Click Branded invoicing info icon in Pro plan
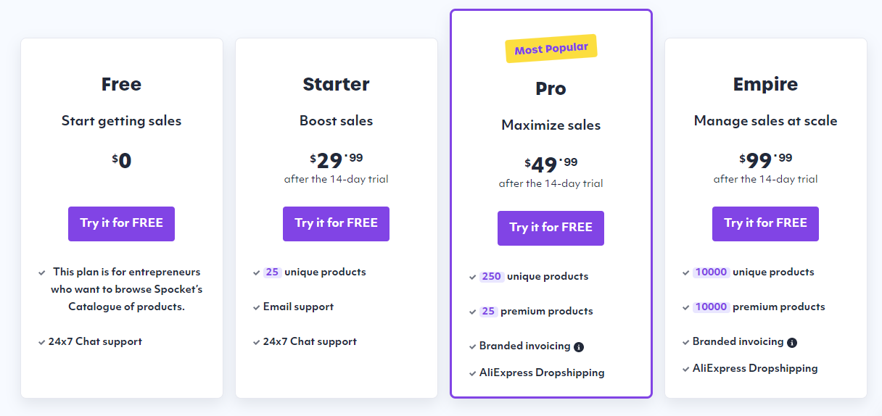882x416 pixels. coord(579,347)
